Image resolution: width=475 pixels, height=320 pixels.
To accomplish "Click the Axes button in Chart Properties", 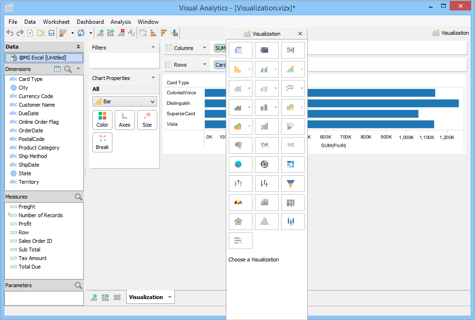I will pyautogui.click(x=124, y=120).
